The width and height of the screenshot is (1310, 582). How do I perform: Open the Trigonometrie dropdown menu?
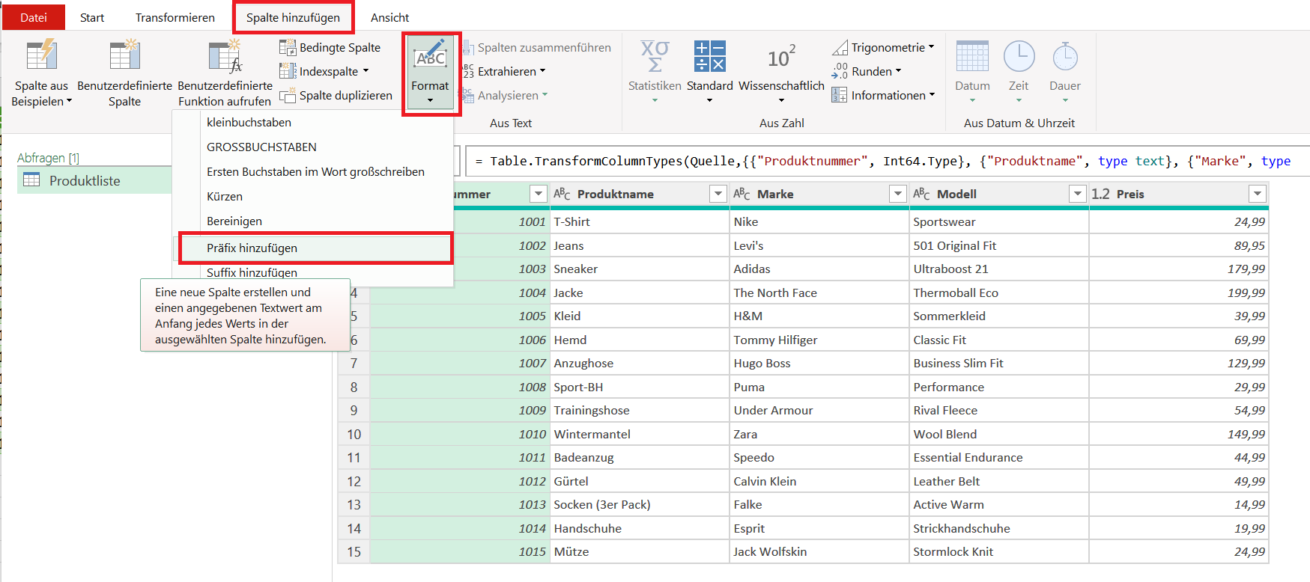click(931, 47)
